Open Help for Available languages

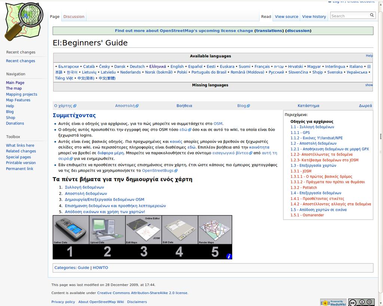click(x=369, y=56)
